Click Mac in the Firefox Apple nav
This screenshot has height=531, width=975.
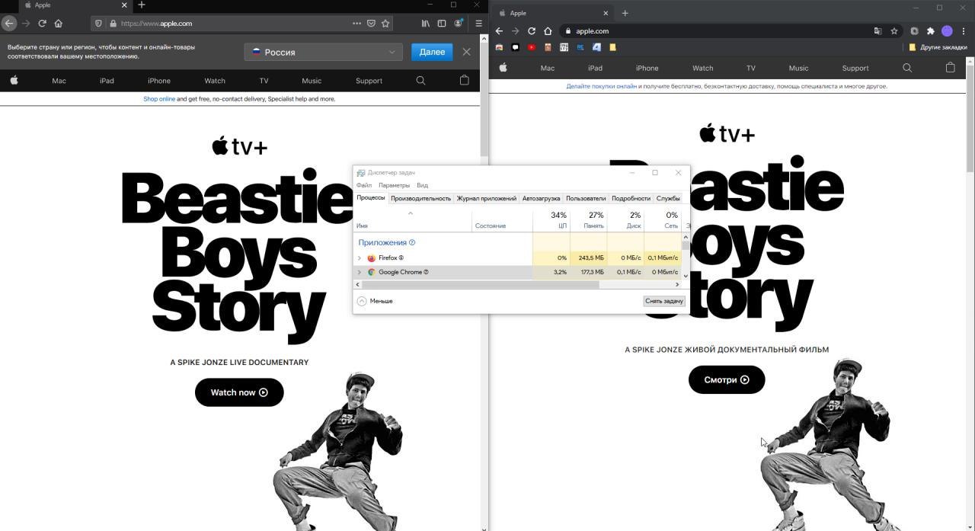(59, 81)
